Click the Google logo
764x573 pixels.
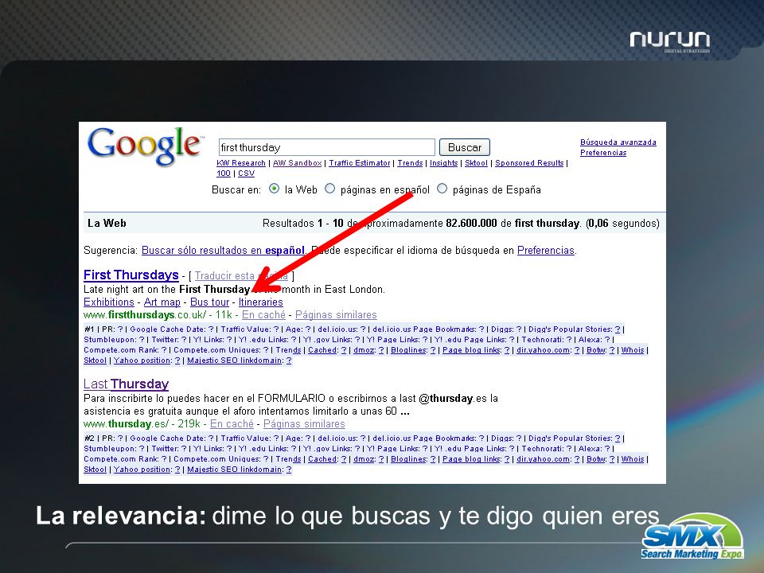[x=144, y=146]
